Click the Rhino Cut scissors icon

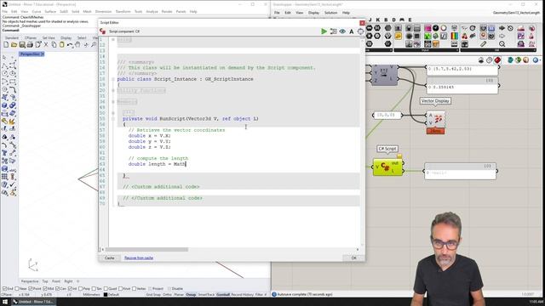pos(46,45)
